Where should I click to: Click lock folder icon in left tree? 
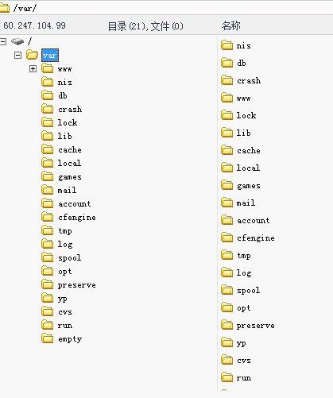48,122
